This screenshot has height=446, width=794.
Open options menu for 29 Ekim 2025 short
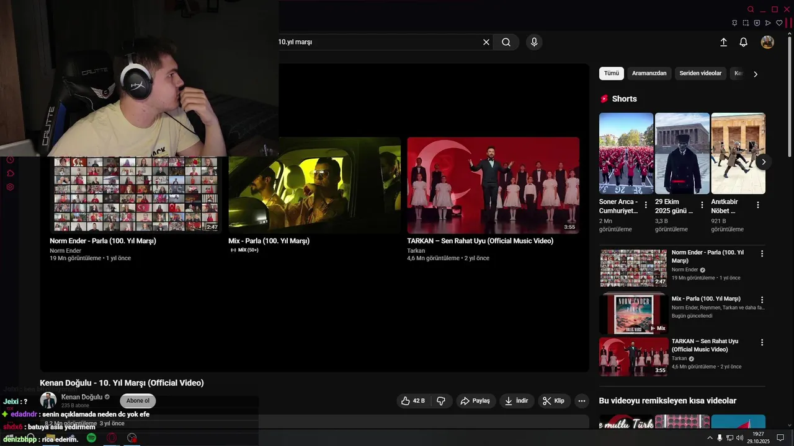click(x=702, y=204)
